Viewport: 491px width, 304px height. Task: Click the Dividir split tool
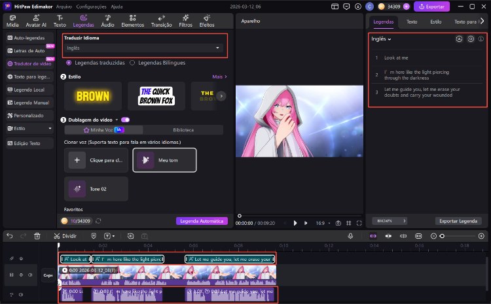tap(65, 236)
